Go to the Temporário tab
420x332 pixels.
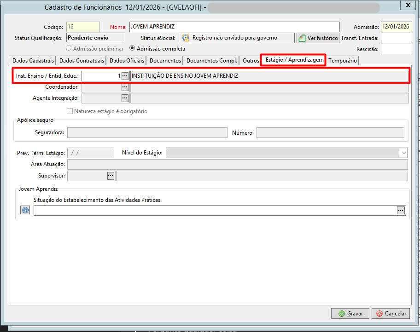342,61
